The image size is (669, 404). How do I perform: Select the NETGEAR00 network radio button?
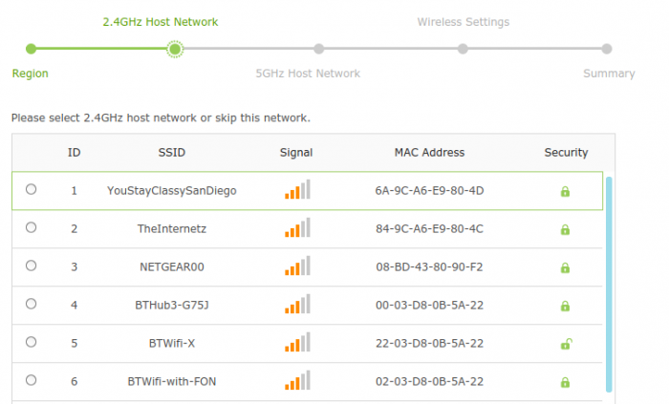point(31,266)
